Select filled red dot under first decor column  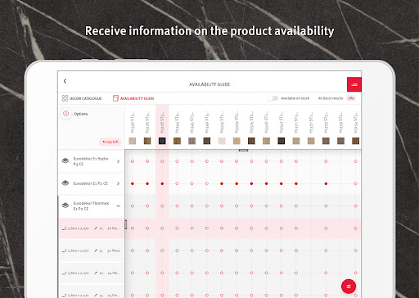(133, 183)
